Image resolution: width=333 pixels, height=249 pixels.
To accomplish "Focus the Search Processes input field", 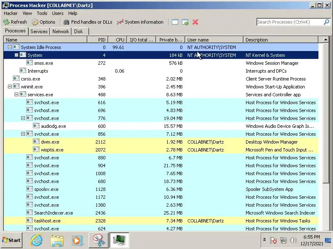I will (x=290, y=22).
